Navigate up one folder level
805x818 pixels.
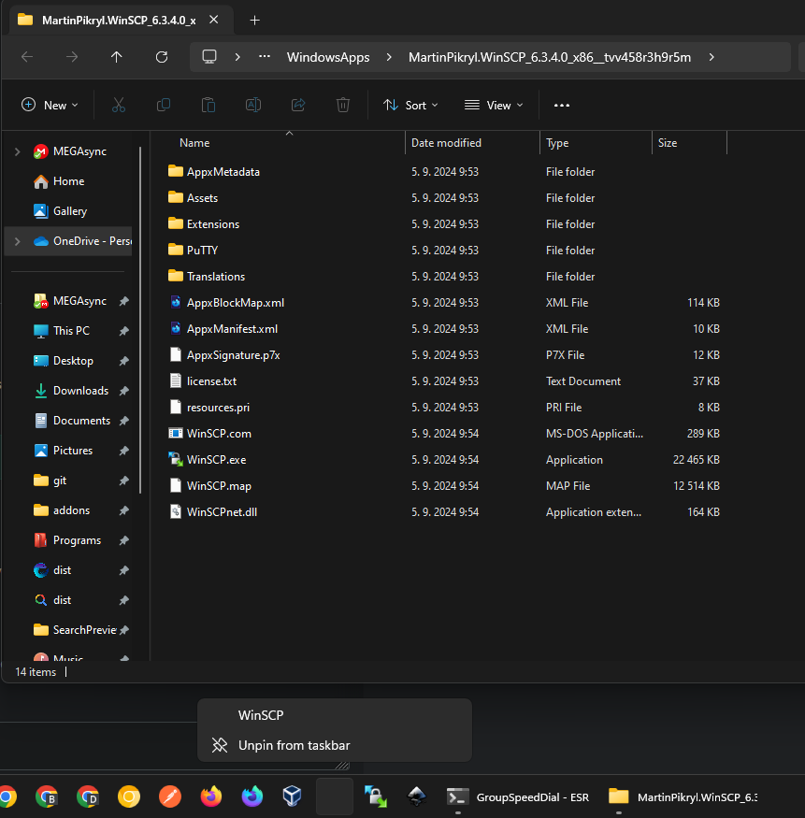coord(116,57)
